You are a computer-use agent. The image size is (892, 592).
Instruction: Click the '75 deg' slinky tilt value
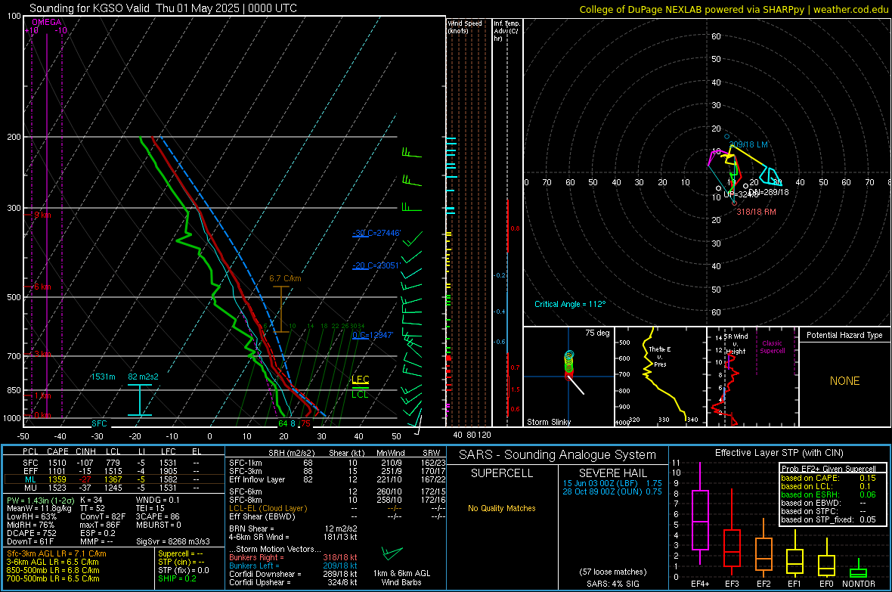pyautogui.click(x=597, y=333)
